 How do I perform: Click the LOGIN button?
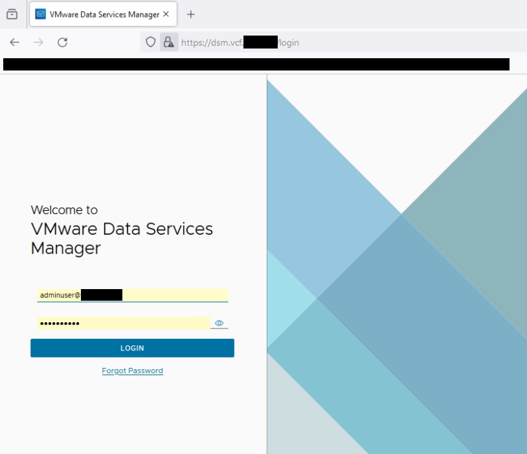(133, 348)
